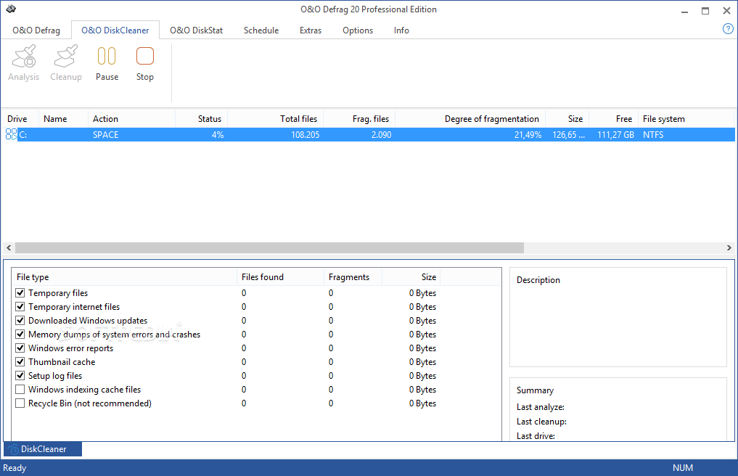Viewport: 738px width, 476px height.
Task: Select the C: drive row
Action: [x=369, y=135]
